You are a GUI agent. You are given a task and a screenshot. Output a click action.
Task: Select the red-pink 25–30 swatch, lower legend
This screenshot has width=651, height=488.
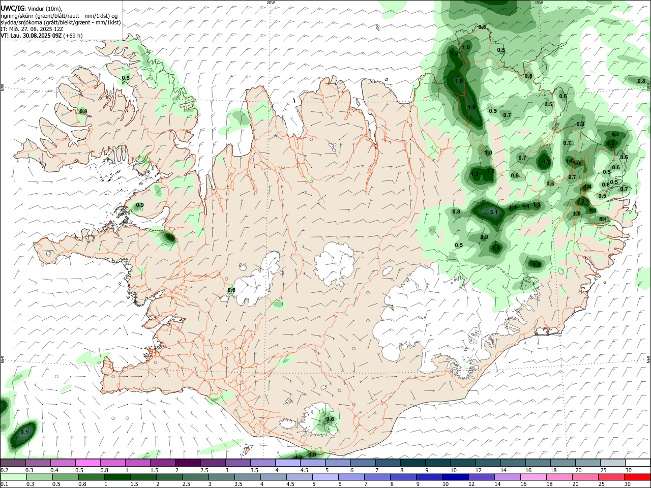pos(611,477)
